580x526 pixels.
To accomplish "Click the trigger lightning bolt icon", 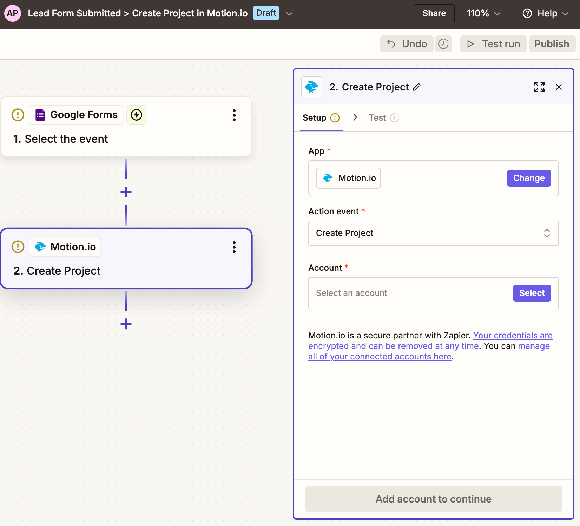I will point(137,115).
